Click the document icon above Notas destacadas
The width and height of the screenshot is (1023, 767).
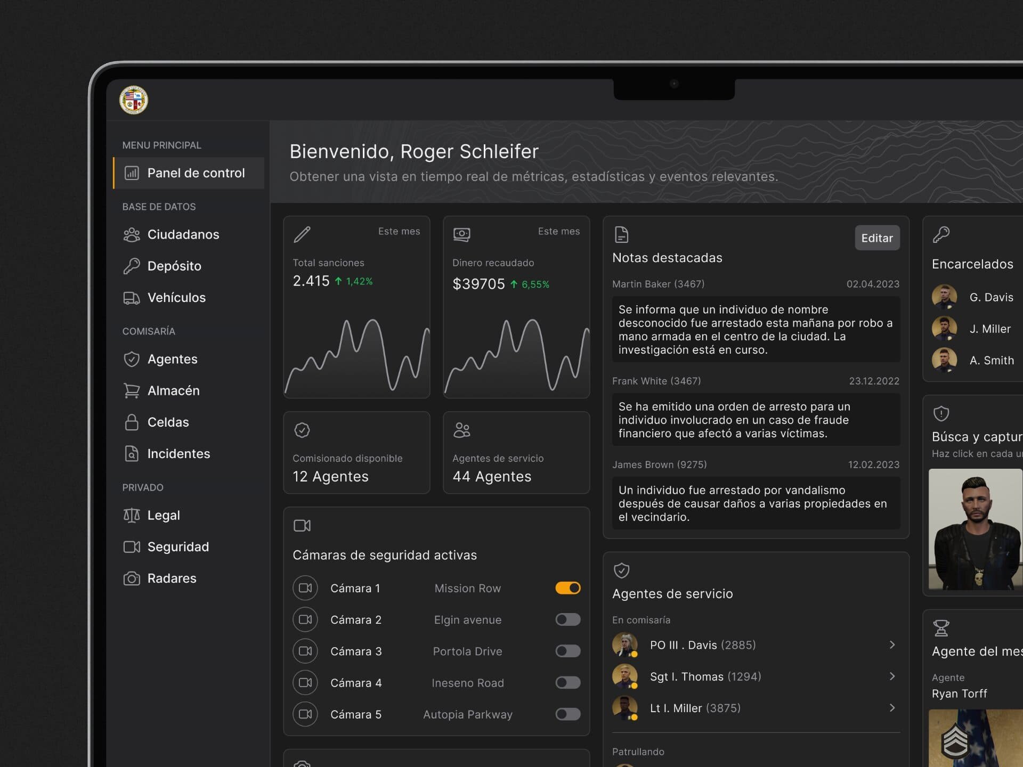pos(621,234)
